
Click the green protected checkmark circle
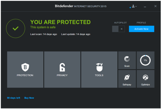coord(16,28)
